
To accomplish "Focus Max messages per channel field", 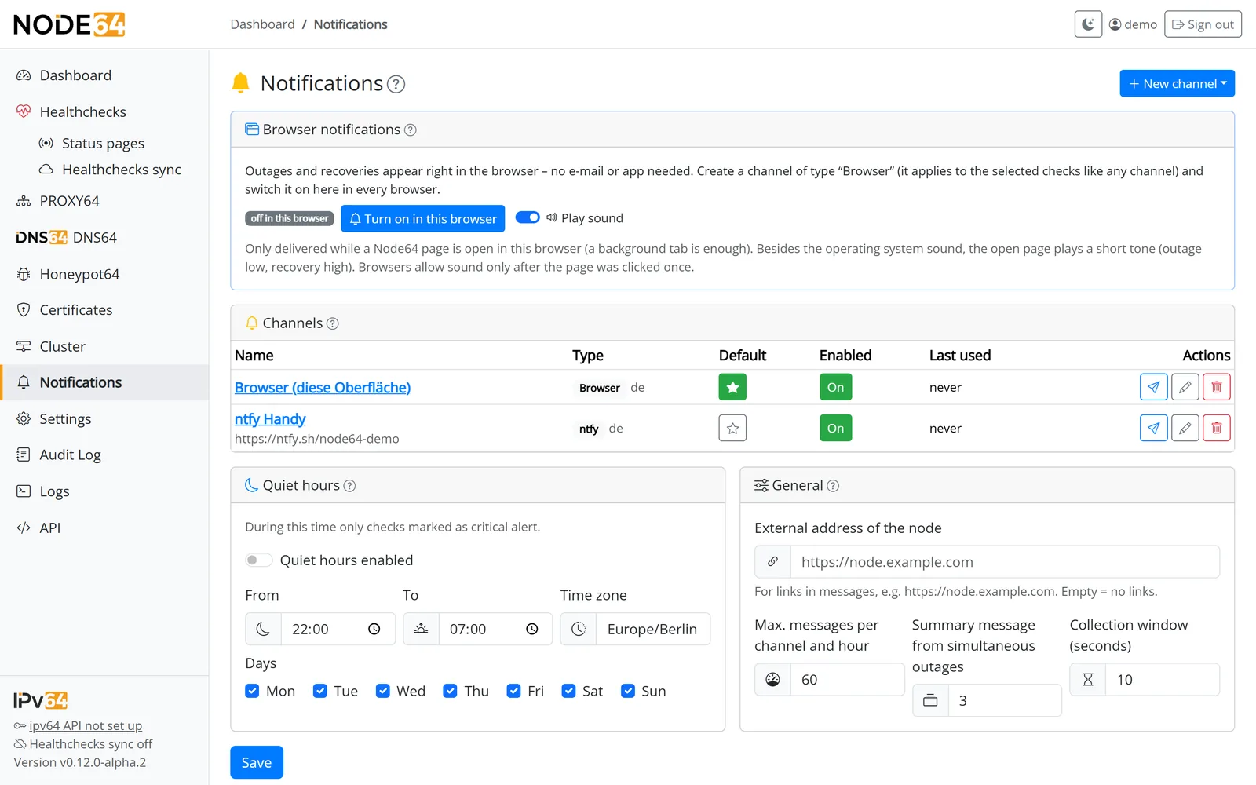I will click(x=847, y=680).
